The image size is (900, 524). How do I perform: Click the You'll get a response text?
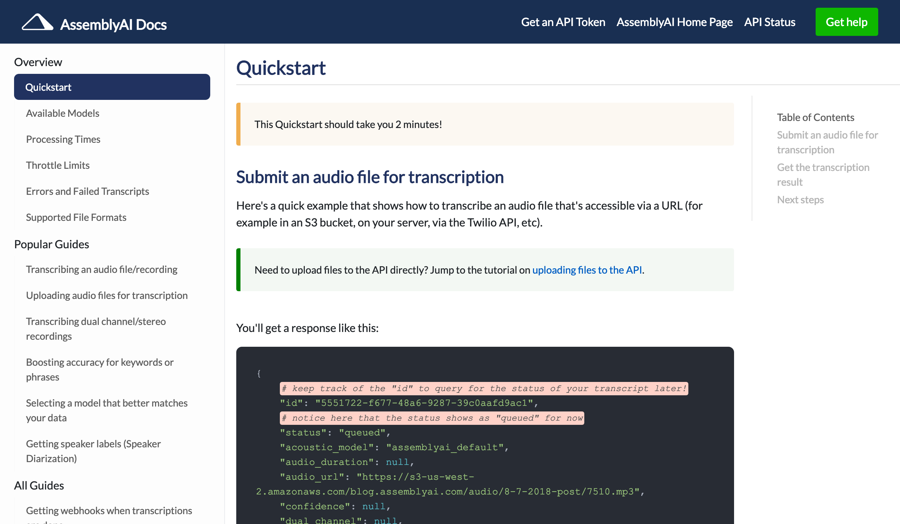tap(307, 328)
